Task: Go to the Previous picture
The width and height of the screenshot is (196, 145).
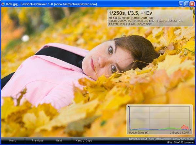Action: (37, 140)
